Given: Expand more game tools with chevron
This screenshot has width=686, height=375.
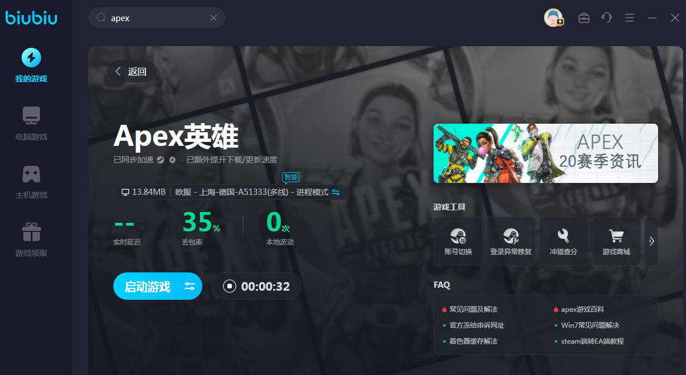Looking at the screenshot, I should click(651, 241).
